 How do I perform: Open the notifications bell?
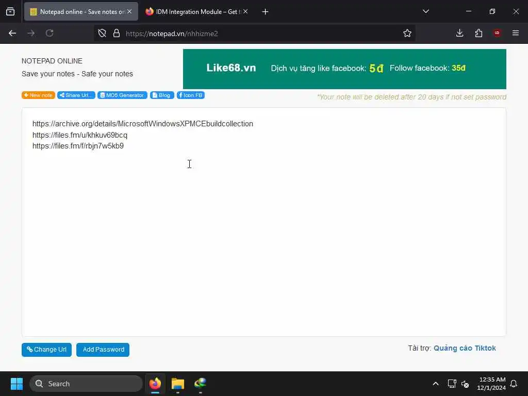[x=514, y=384]
